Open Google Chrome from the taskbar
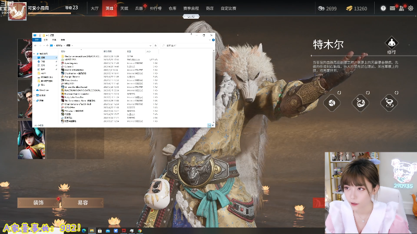The height and width of the screenshot is (234, 417). click(140, 231)
